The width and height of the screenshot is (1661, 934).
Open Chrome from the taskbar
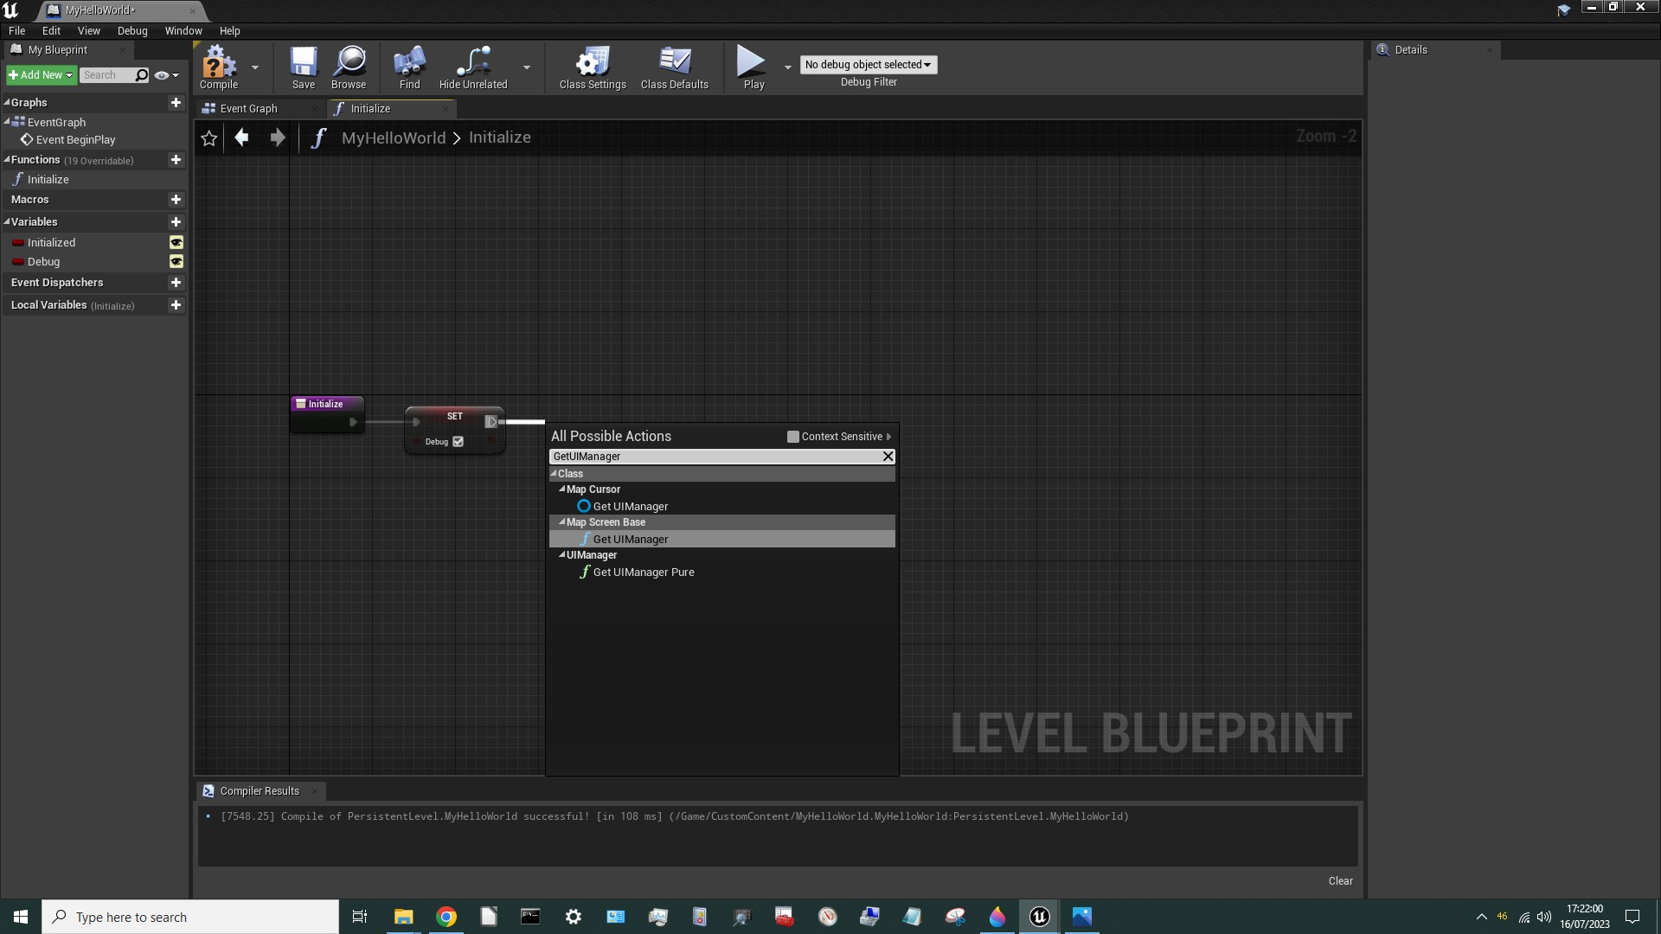(x=446, y=917)
